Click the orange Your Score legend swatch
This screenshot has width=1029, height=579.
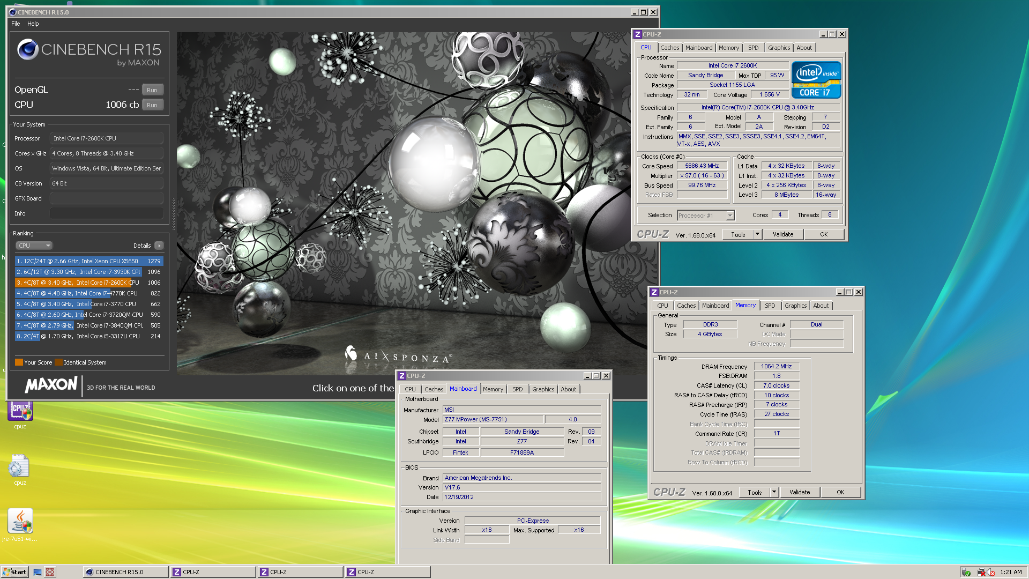(19, 362)
